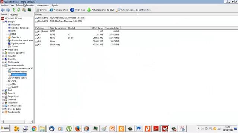
Task: Select Unidad #2 TOSHIBA TransMemory row
Action: [x=58, y=21]
